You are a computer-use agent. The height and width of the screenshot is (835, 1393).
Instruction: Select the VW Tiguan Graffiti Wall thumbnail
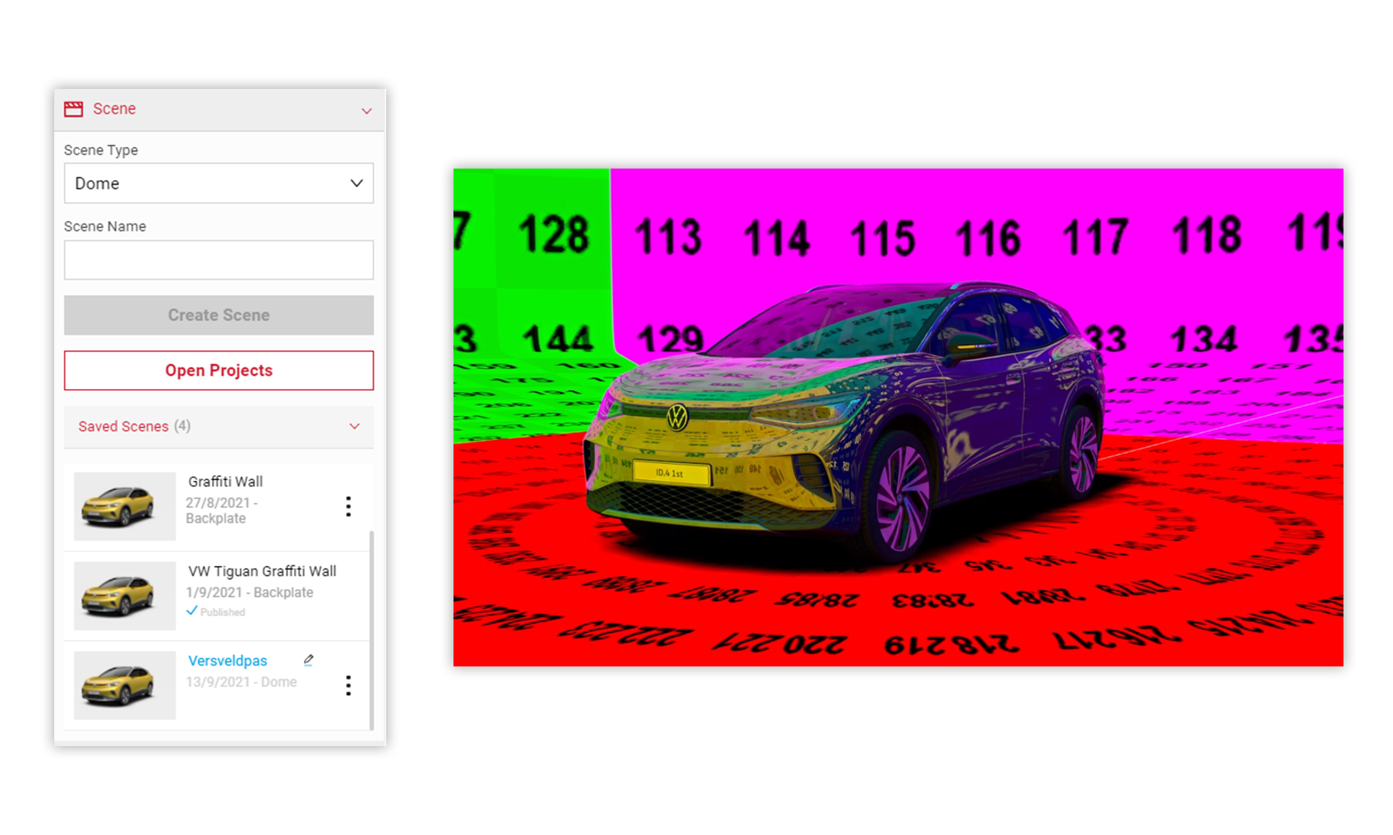click(125, 595)
